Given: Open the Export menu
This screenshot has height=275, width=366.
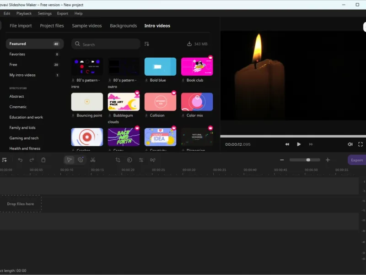Looking at the screenshot, I should tap(63, 13).
